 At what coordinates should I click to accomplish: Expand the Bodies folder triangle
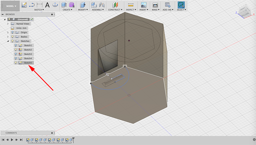coord(8,37)
